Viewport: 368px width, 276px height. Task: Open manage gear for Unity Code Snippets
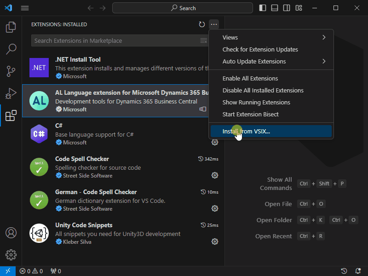pyautogui.click(x=215, y=241)
